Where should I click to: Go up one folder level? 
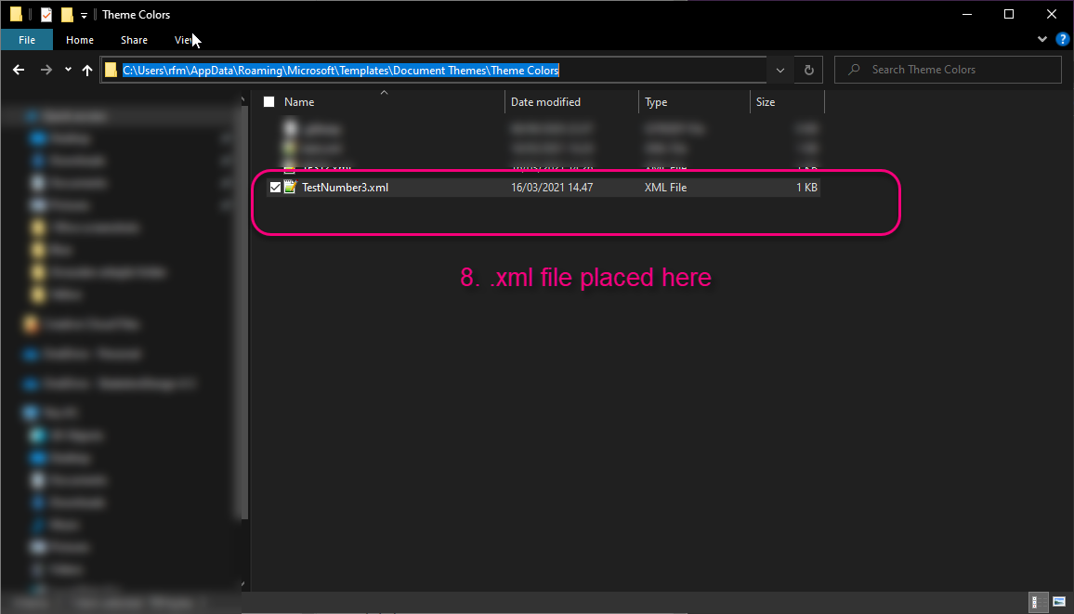[x=87, y=70]
